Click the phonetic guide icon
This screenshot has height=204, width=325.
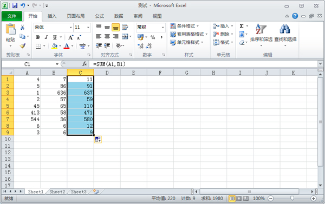point(82,46)
